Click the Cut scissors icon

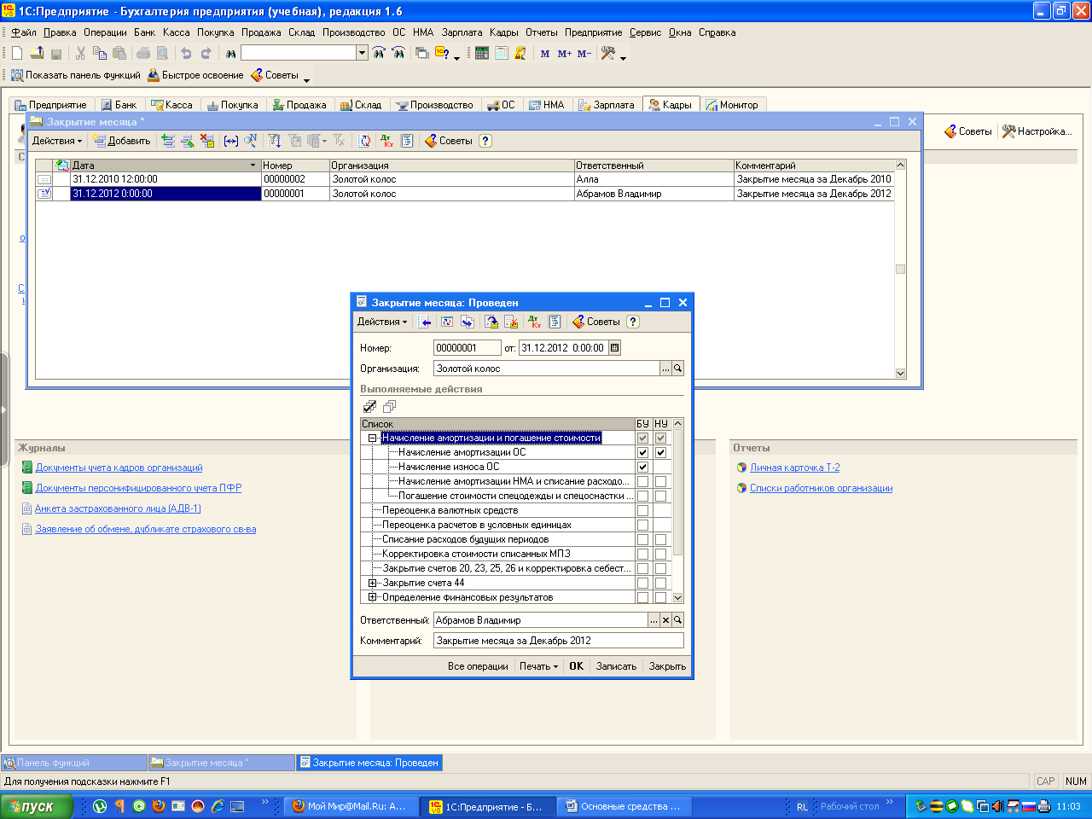point(80,53)
